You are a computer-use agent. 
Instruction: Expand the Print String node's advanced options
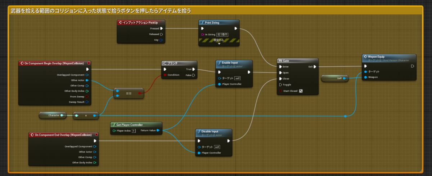tap(219, 44)
